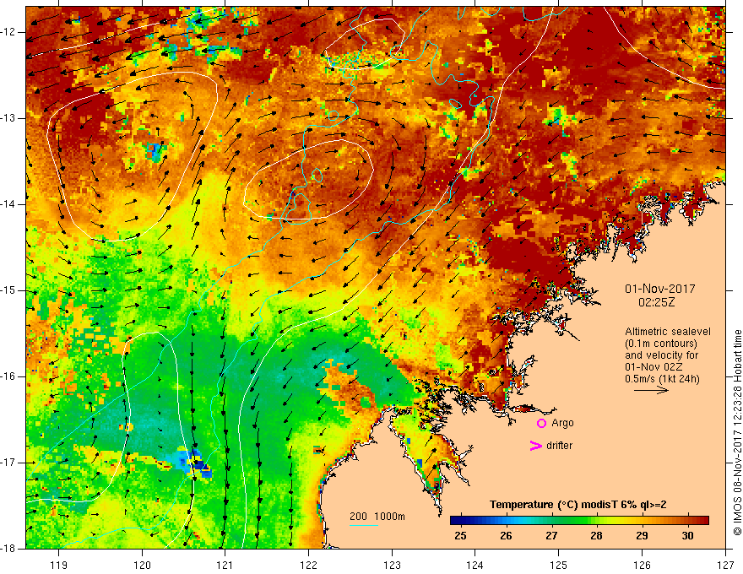Click the "and velocity for" caption line
This screenshot has height=574, width=743.
coord(661,355)
